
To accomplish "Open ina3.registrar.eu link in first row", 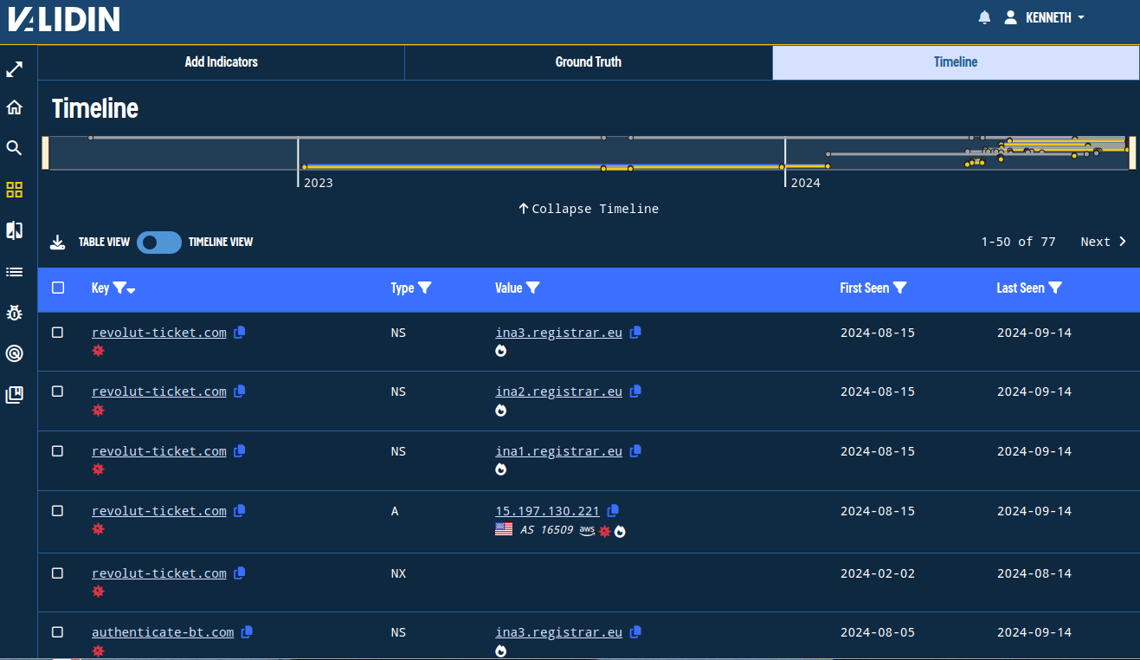I will [x=559, y=333].
